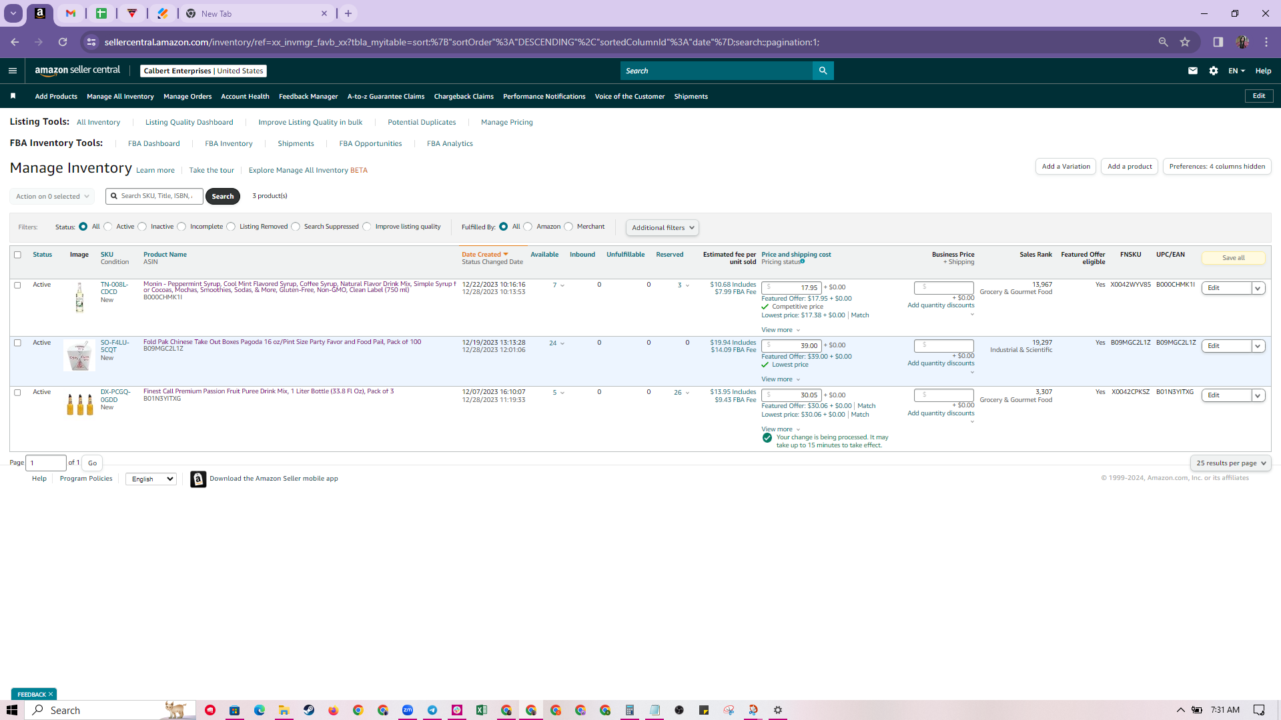This screenshot has width=1281, height=720.
Task: Tick the checkbox for Fold Pak Take Out Boxes row
Action: (18, 343)
